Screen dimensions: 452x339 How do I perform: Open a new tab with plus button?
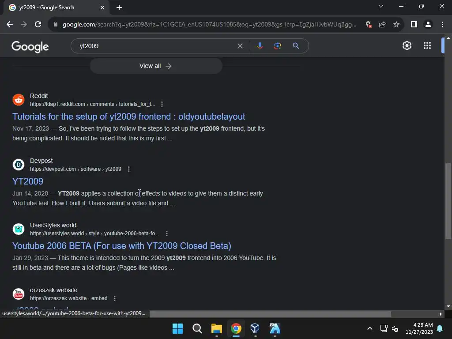119,8
